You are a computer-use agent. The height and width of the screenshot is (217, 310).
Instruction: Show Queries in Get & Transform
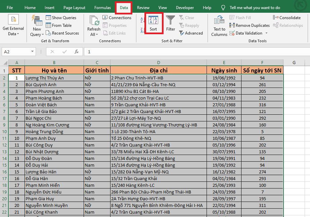point(61,18)
